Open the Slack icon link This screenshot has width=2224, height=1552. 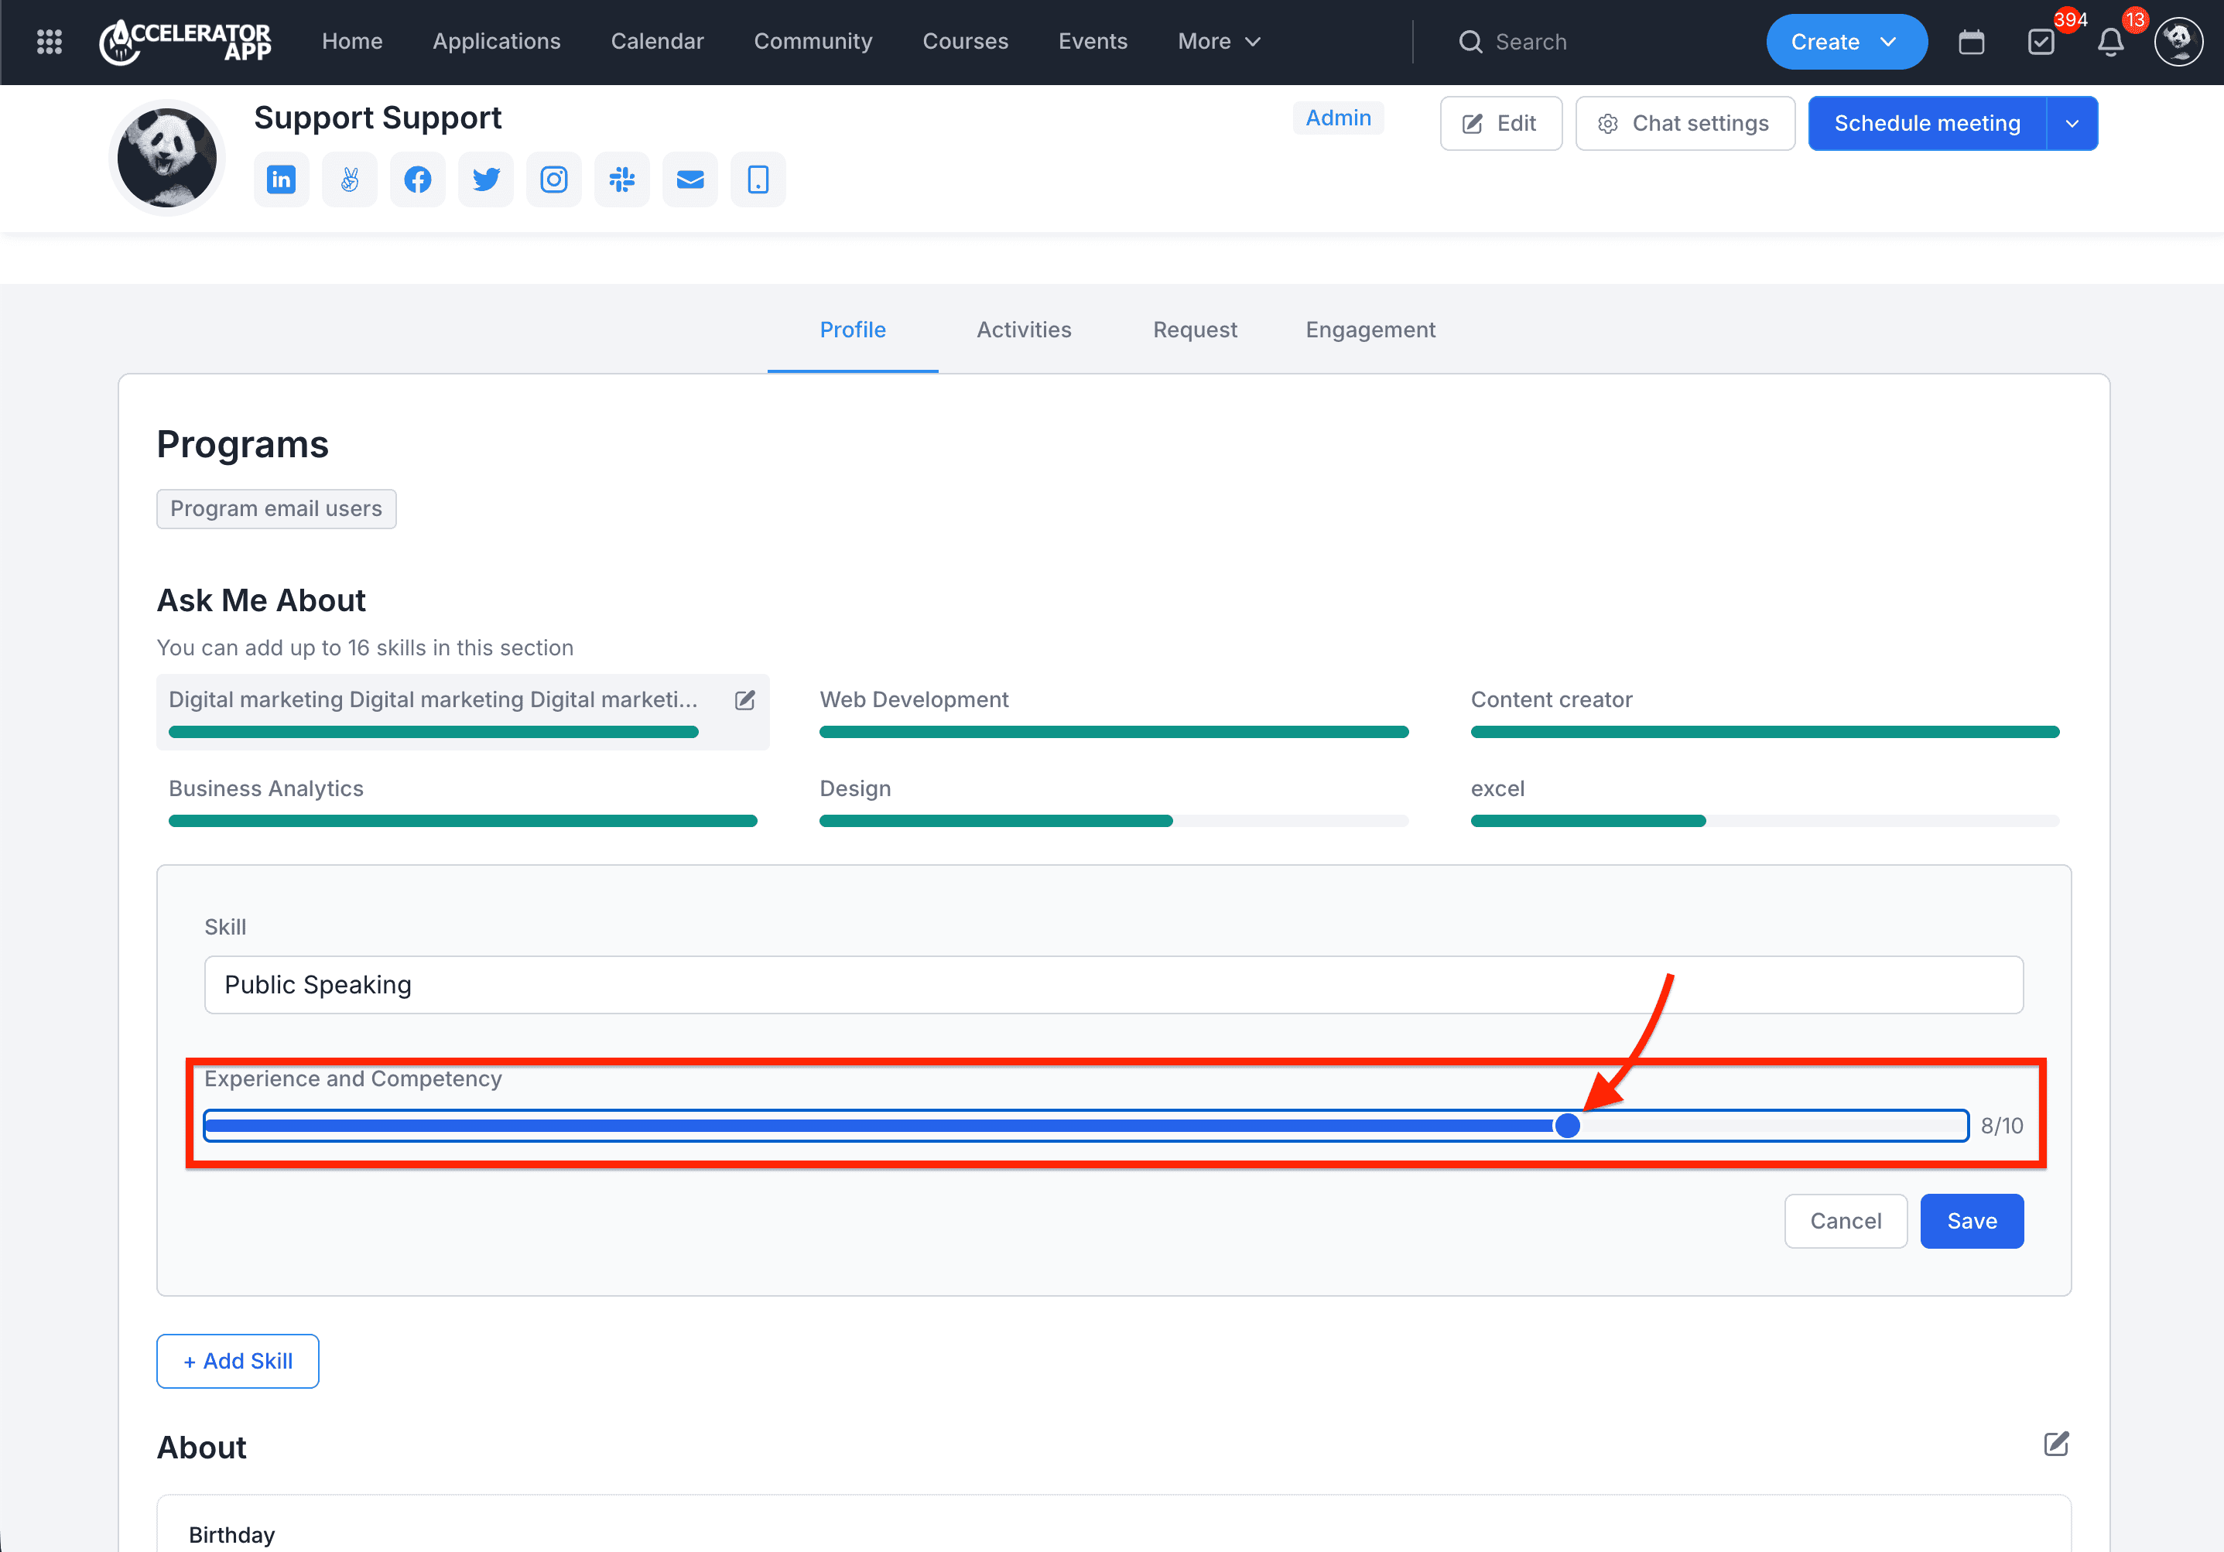click(622, 180)
